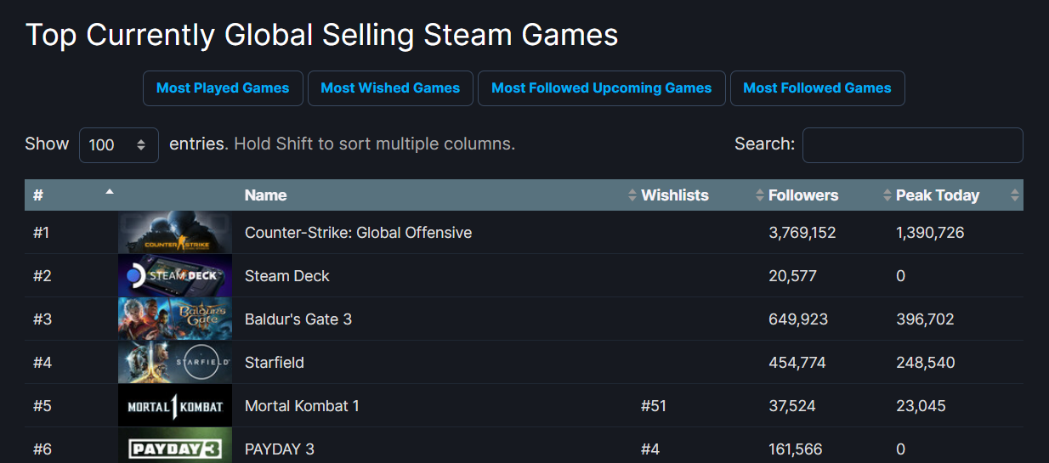The image size is (1049, 463).
Task: Click the PAYDAY 3 name link
Action: 280,449
